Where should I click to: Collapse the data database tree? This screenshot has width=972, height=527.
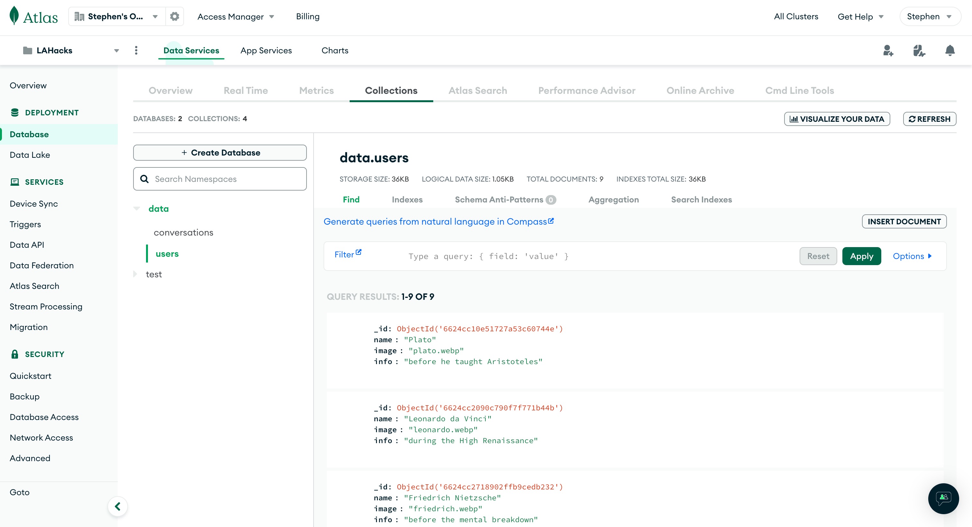coord(137,209)
